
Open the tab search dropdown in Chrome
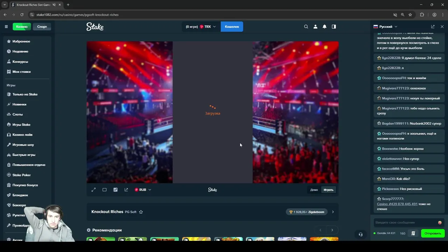tap(5, 5)
